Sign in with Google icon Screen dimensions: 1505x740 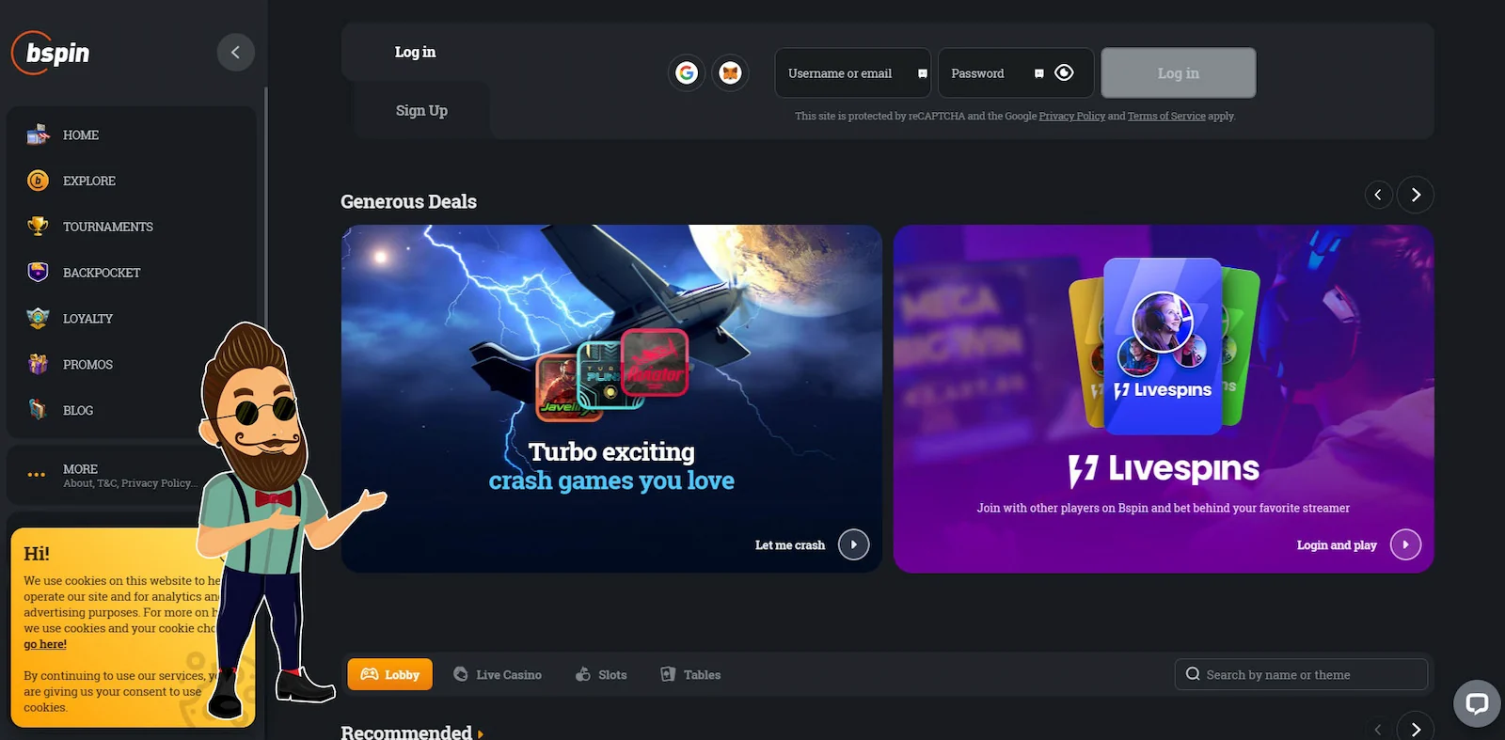[687, 72]
